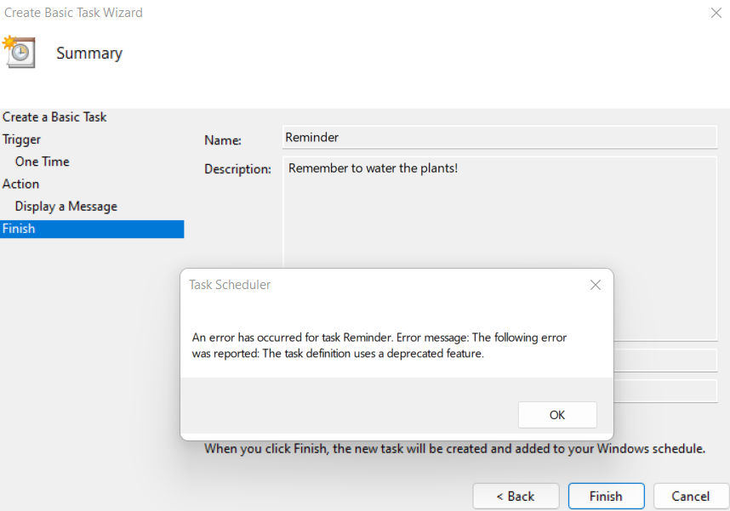The image size is (730, 511).
Task: Switch to the Action step in sidebar
Action: (21, 184)
